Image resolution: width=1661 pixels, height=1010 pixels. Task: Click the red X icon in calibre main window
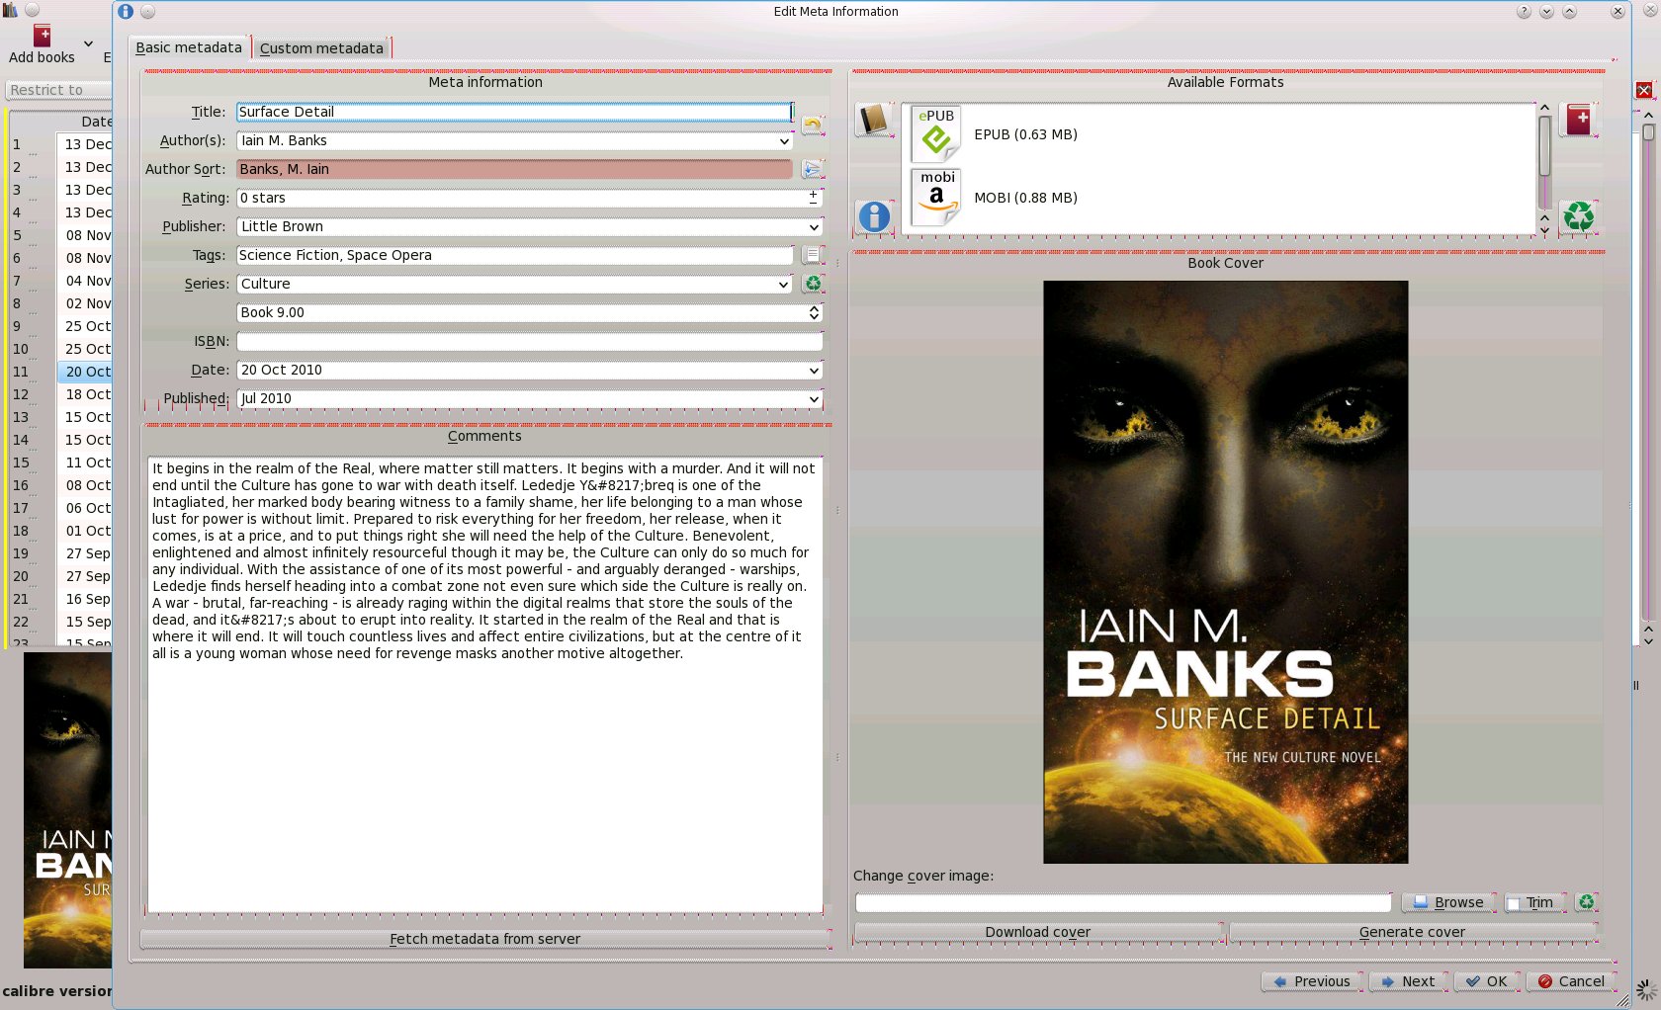click(x=1644, y=90)
